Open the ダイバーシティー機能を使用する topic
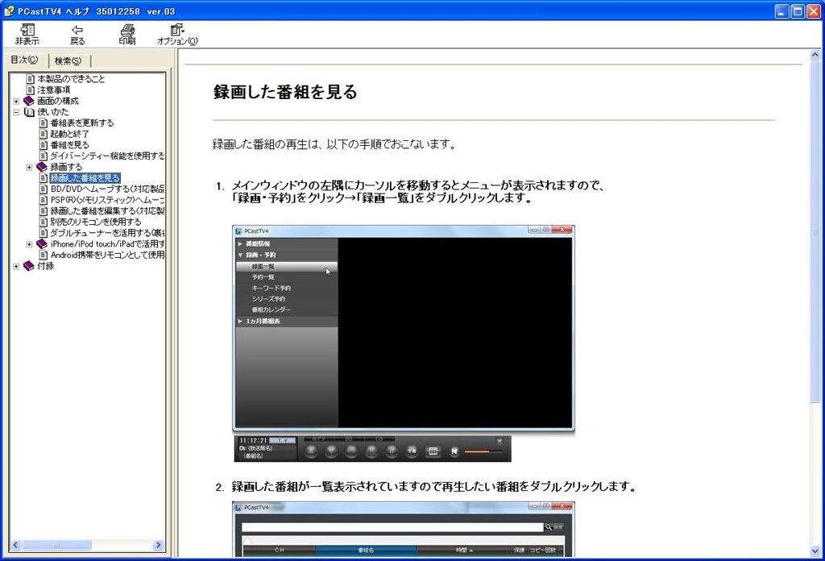 pyautogui.click(x=107, y=156)
